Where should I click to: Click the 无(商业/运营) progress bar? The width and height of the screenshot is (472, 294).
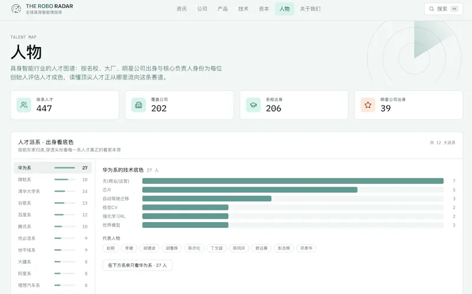pos(293,181)
